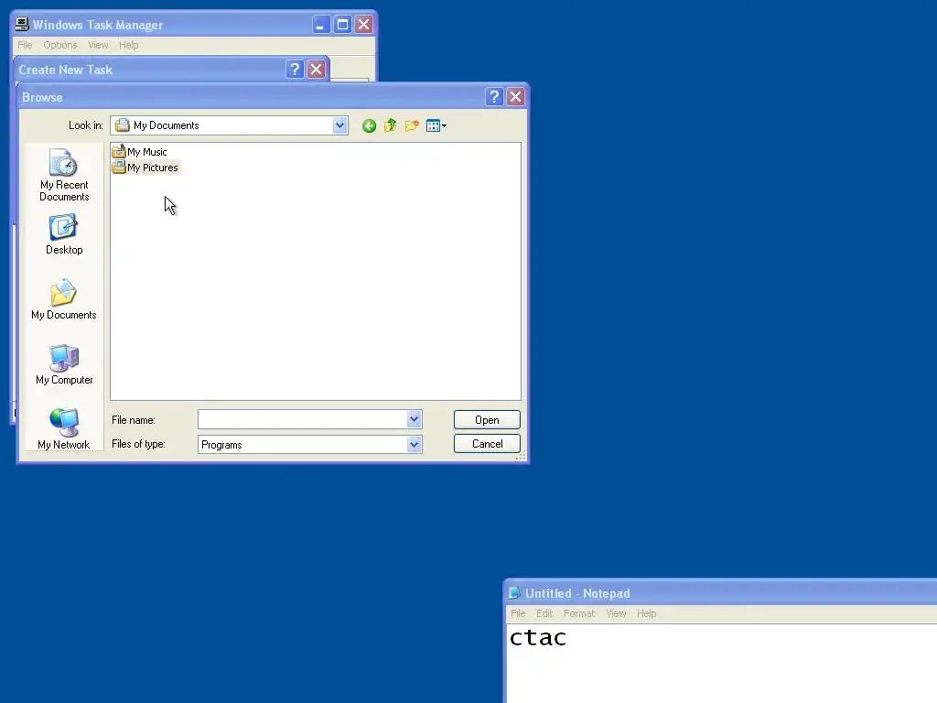Minimize the Windows Task Manager window
Screen dimensions: 937x703
coord(321,25)
